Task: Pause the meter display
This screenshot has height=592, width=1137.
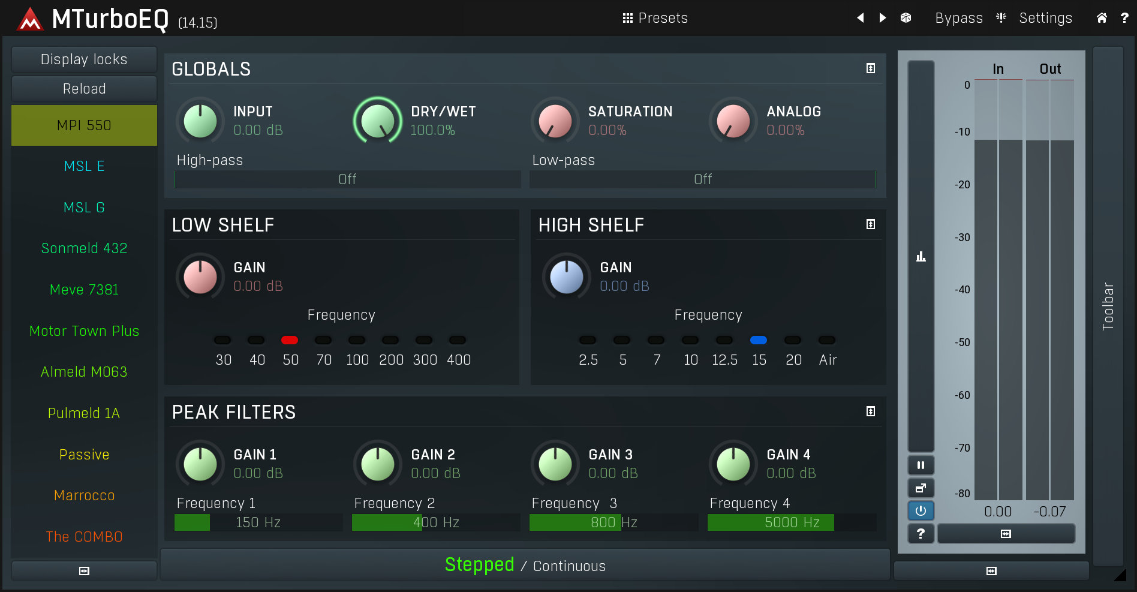Action: (921, 465)
